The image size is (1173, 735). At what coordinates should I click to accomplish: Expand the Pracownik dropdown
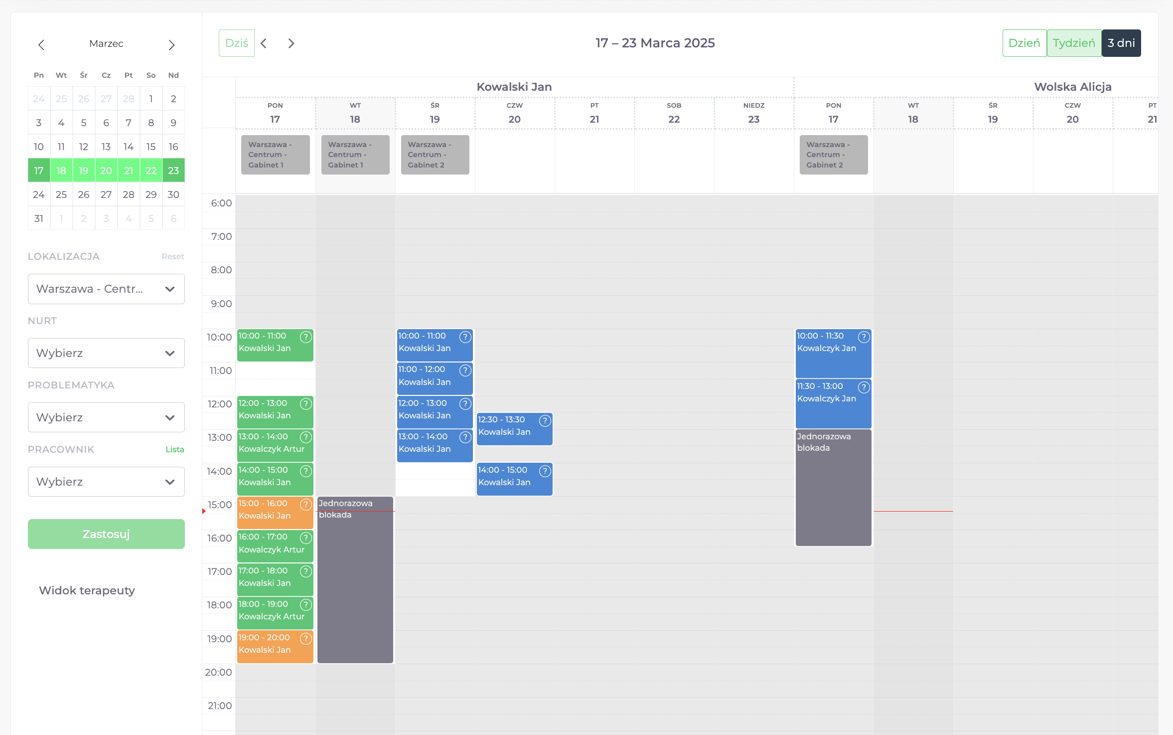pyautogui.click(x=106, y=482)
